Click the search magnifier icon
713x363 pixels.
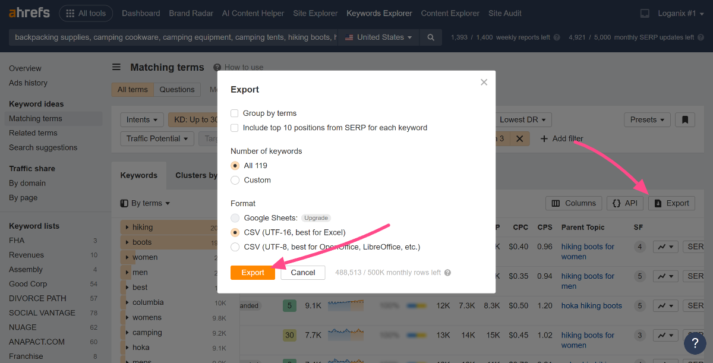point(431,37)
